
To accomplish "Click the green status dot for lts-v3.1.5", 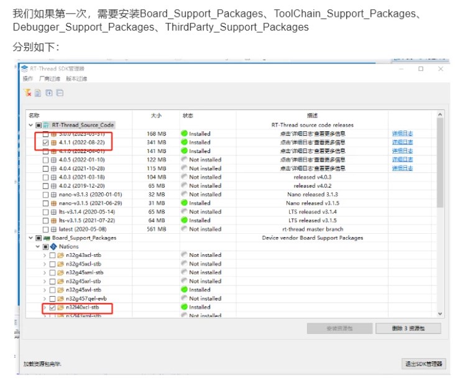I will (184, 220).
